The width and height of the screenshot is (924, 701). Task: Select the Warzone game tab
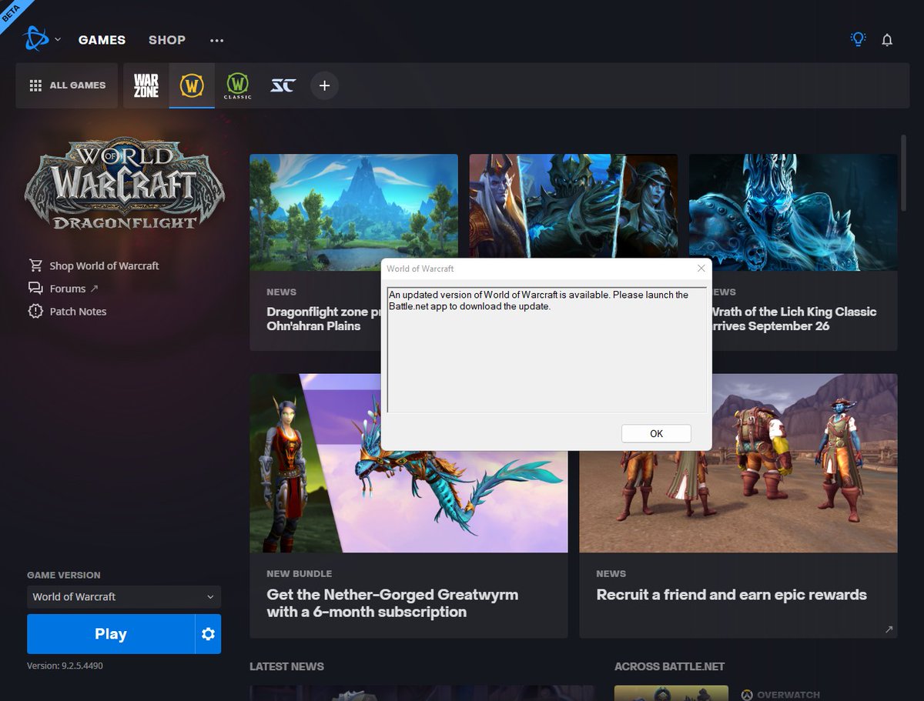[146, 85]
